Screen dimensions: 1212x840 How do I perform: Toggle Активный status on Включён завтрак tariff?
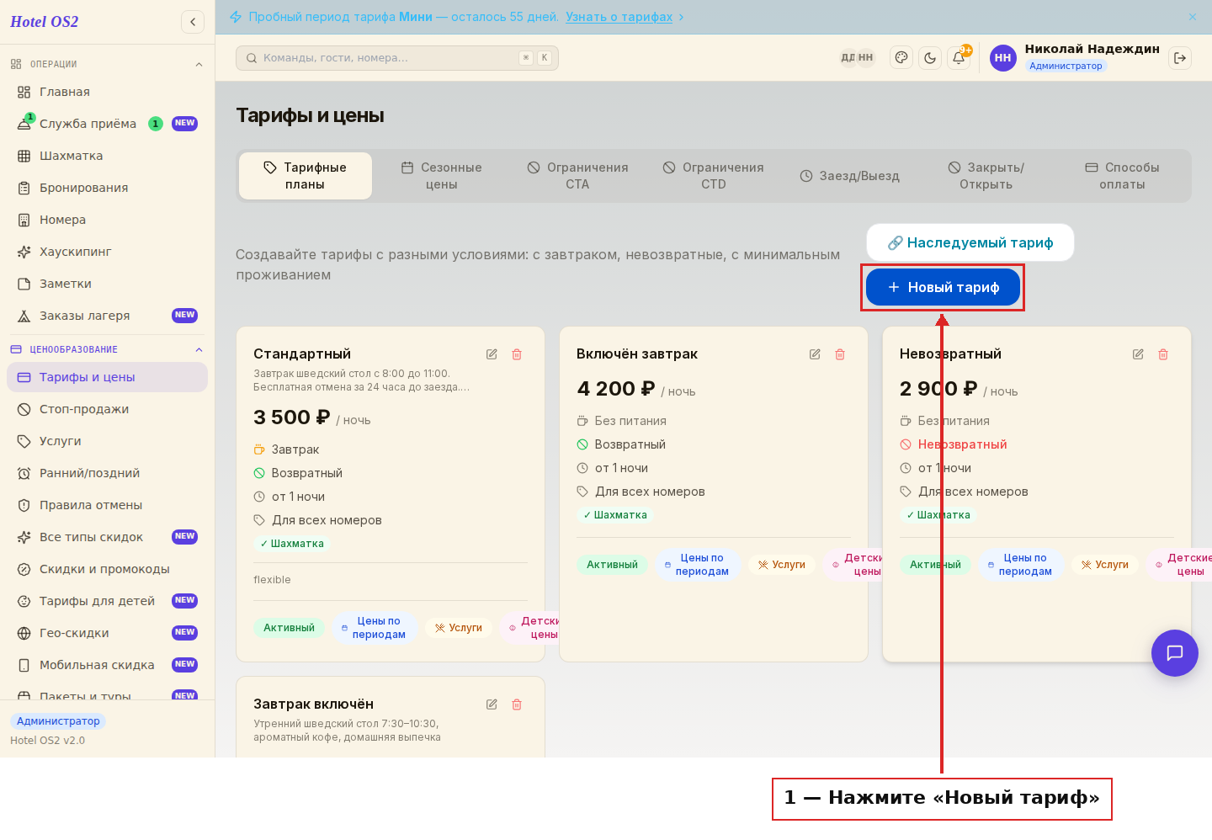pyautogui.click(x=612, y=565)
